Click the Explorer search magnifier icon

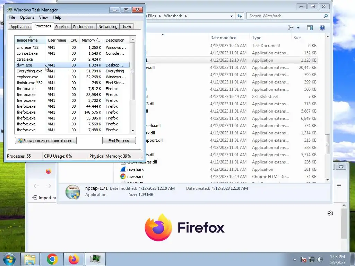click(326, 16)
